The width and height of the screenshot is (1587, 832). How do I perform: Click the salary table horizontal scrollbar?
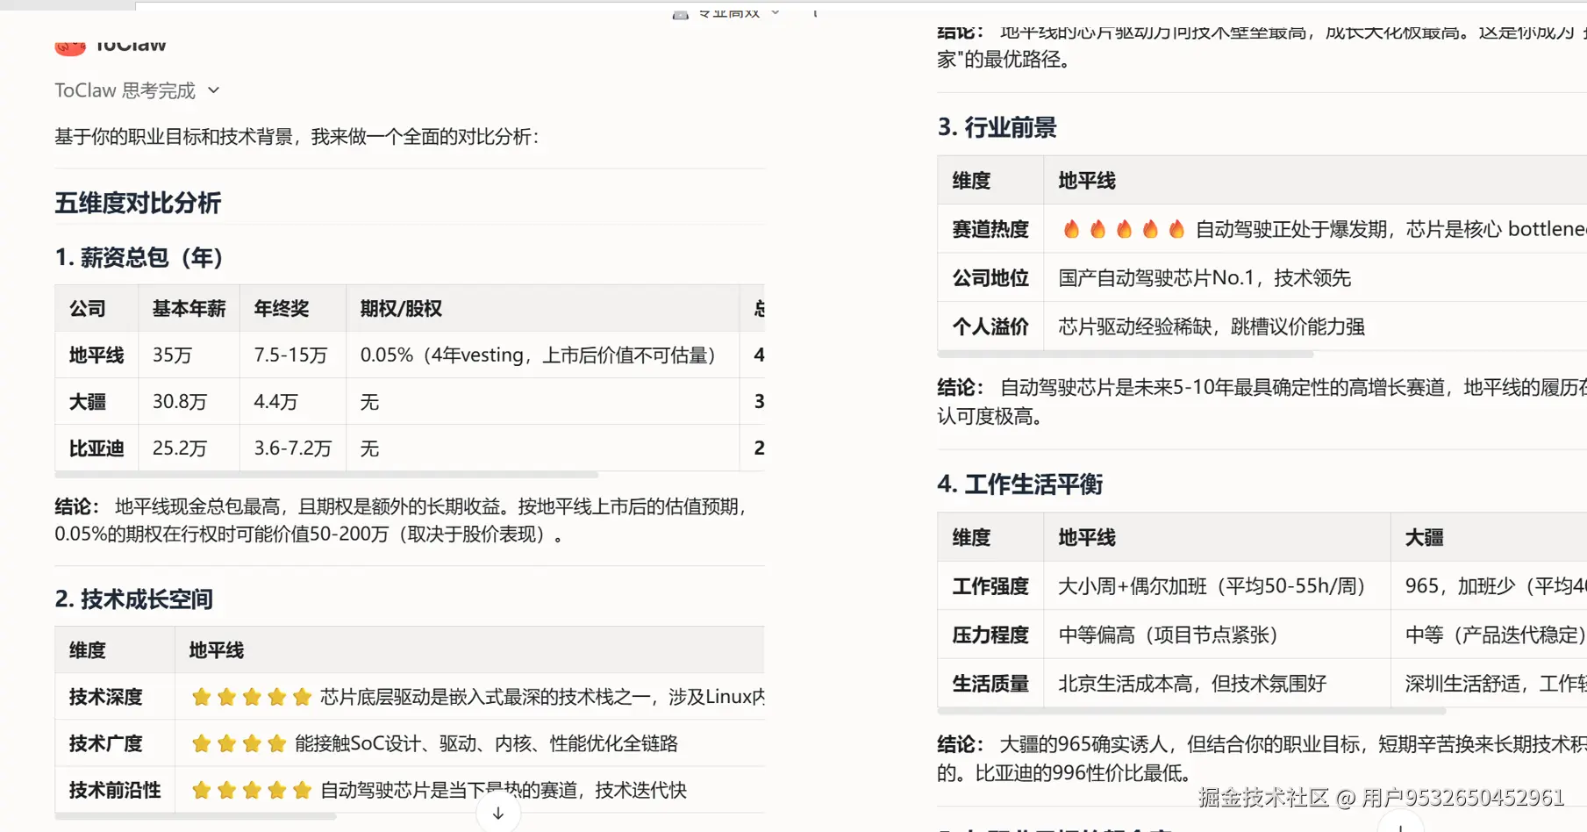(x=326, y=475)
